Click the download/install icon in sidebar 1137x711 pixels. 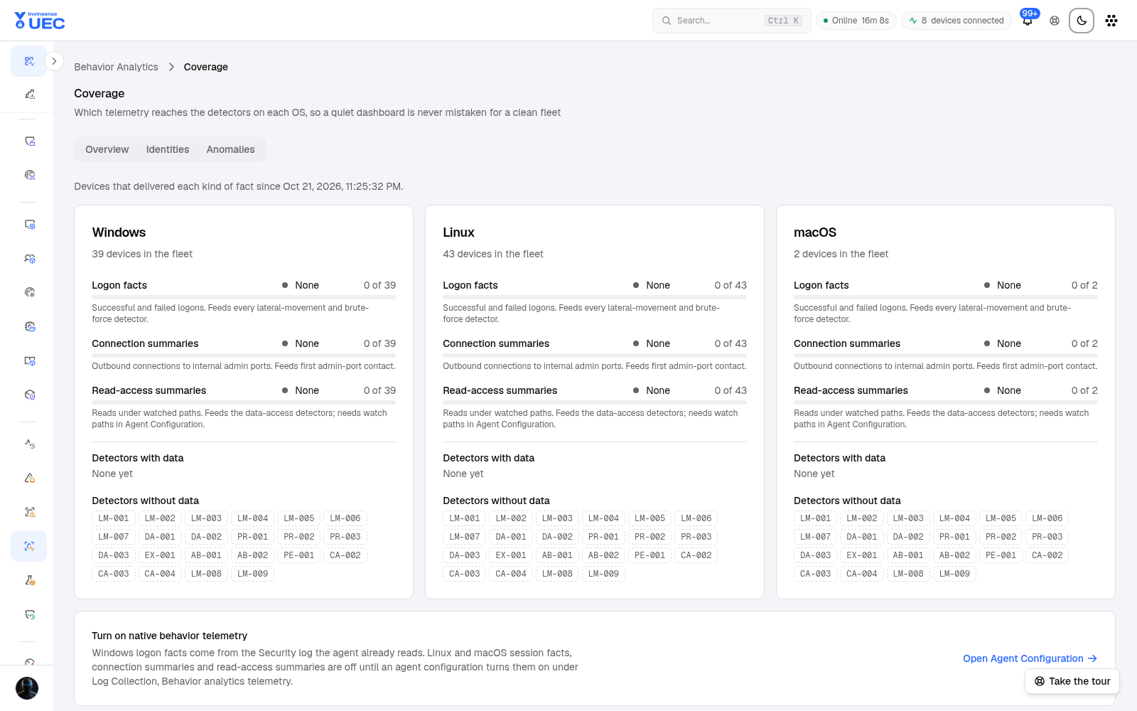point(29,95)
